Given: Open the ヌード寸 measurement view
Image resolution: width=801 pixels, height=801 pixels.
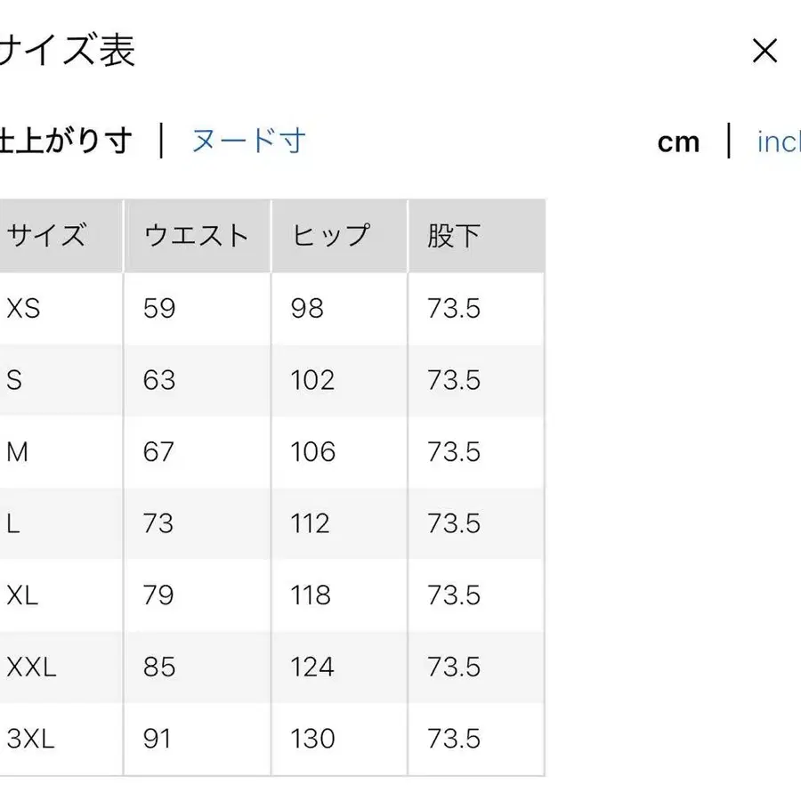Looking at the screenshot, I should point(249,141).
